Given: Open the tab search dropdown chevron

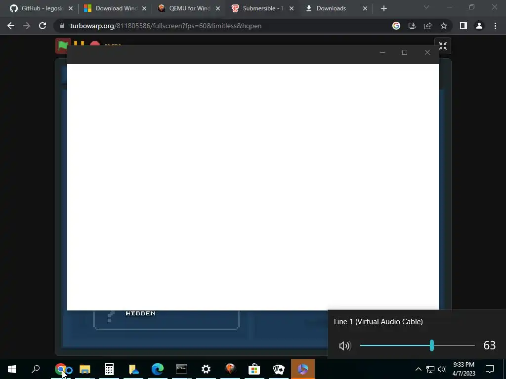Looking at the screenshot, I should tap(426, 7).
